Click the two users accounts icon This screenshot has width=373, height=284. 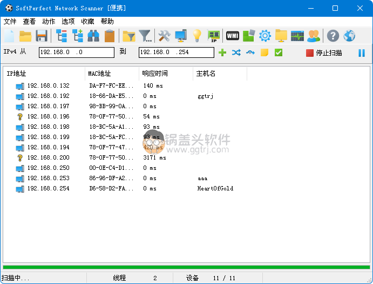314,36
